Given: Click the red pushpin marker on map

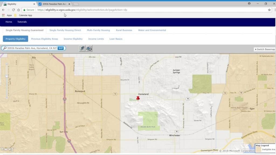Looking at the screenshot, I should [x=138, y=98].
